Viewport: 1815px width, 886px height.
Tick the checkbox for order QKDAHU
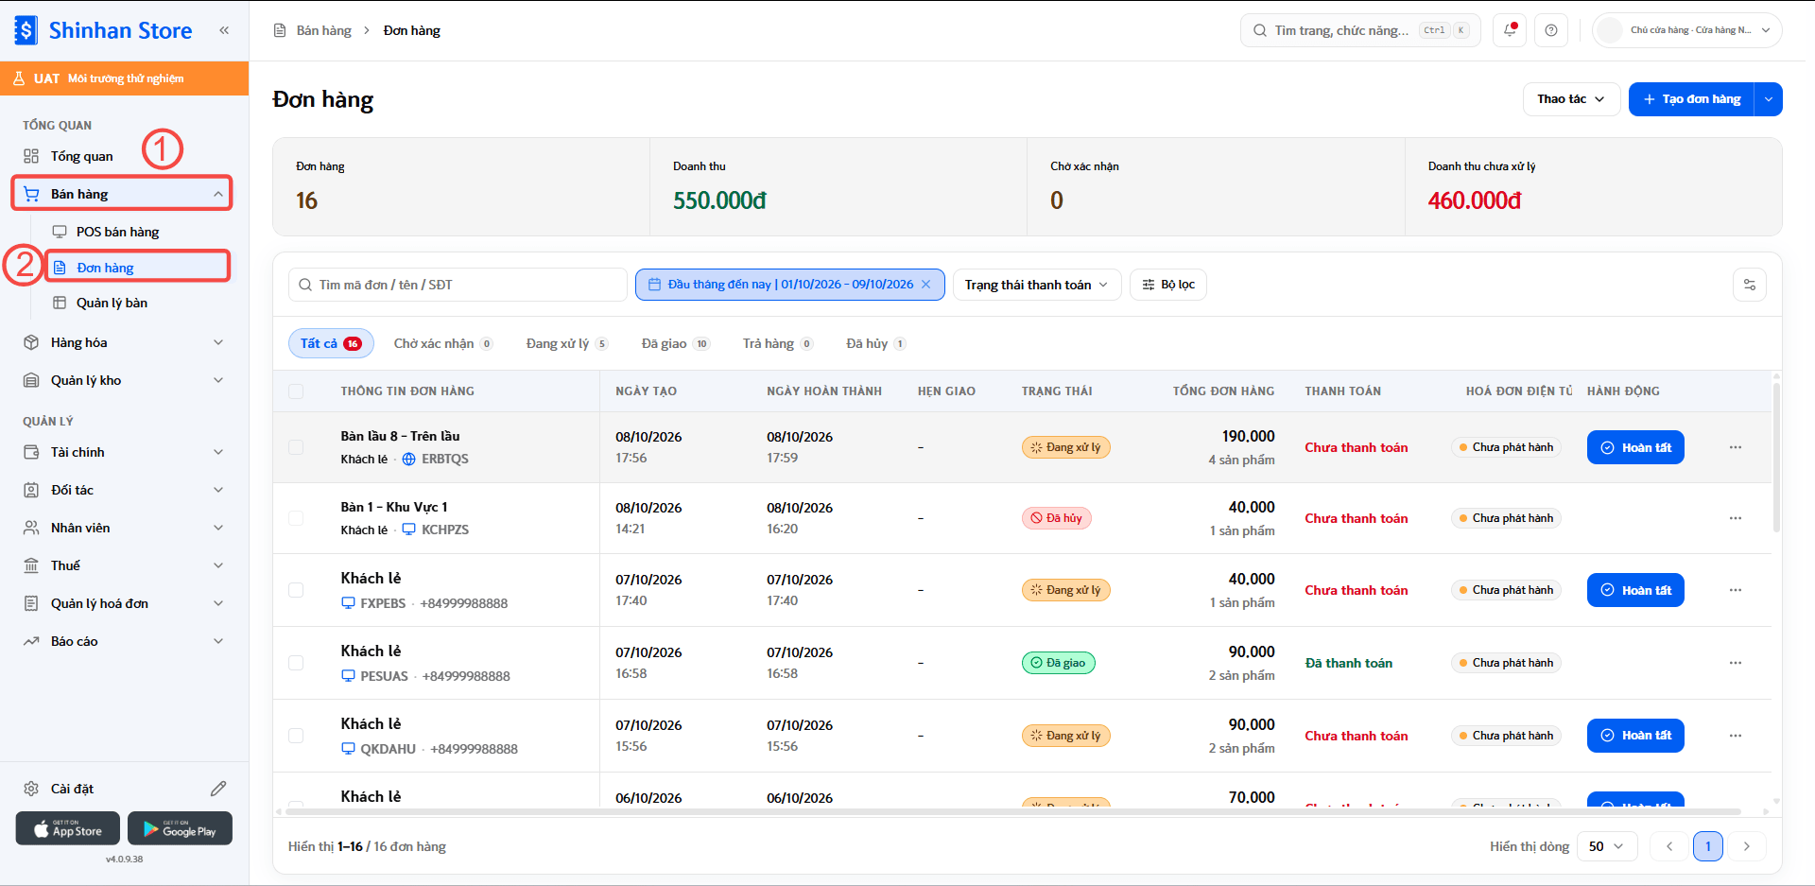[x=296, y=736]
